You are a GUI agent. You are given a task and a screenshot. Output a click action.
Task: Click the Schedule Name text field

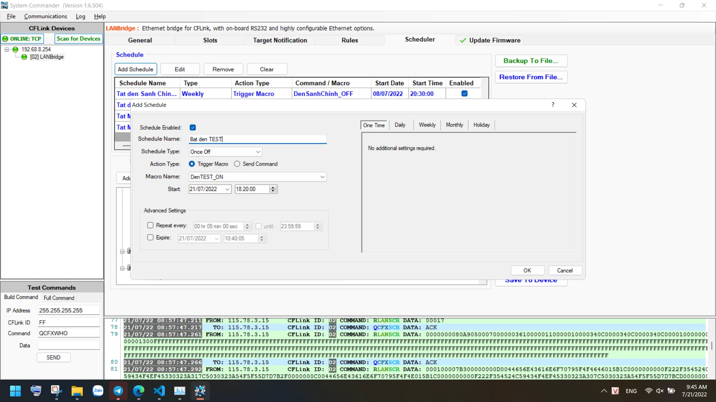[x=257, y=139]
